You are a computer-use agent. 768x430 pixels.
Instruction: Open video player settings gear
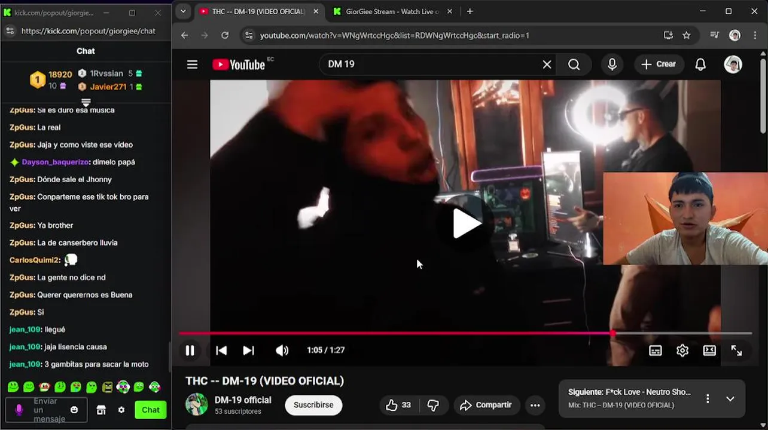click(x=682, y=351)
